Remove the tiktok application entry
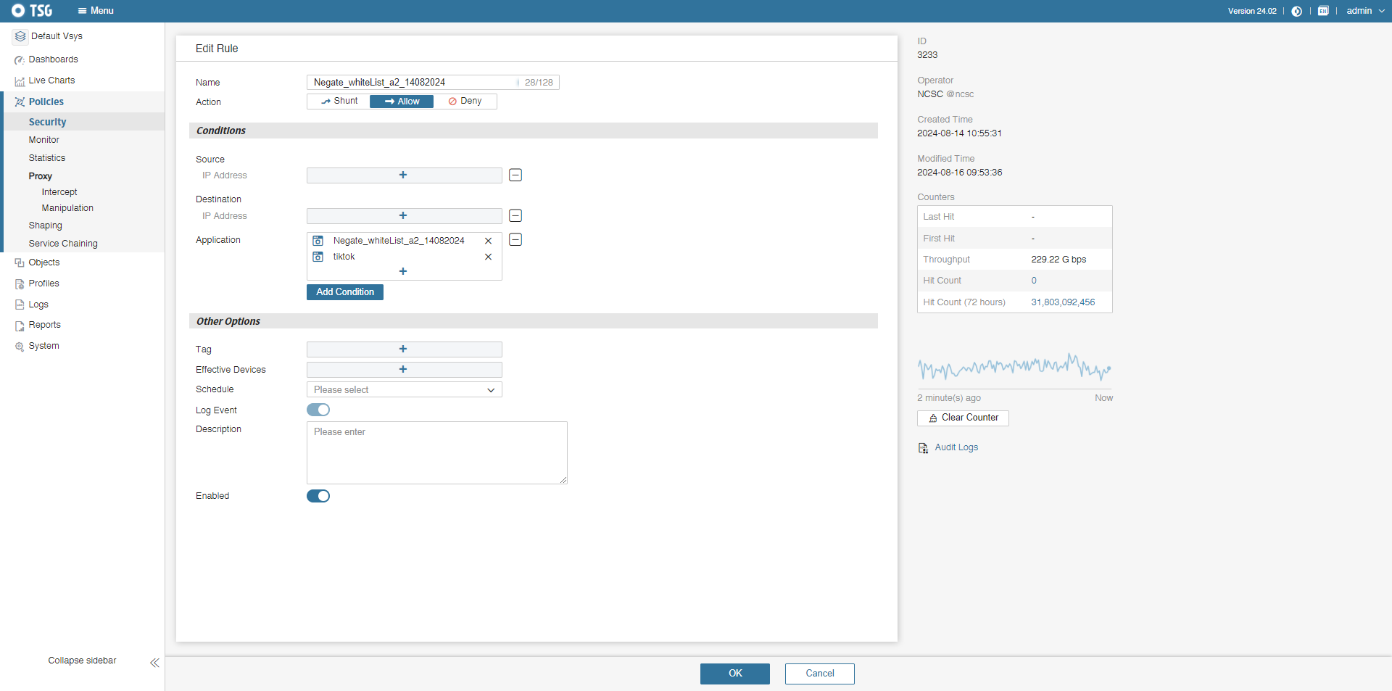This screenshot has width=1392, height=691. pos(488,257)
